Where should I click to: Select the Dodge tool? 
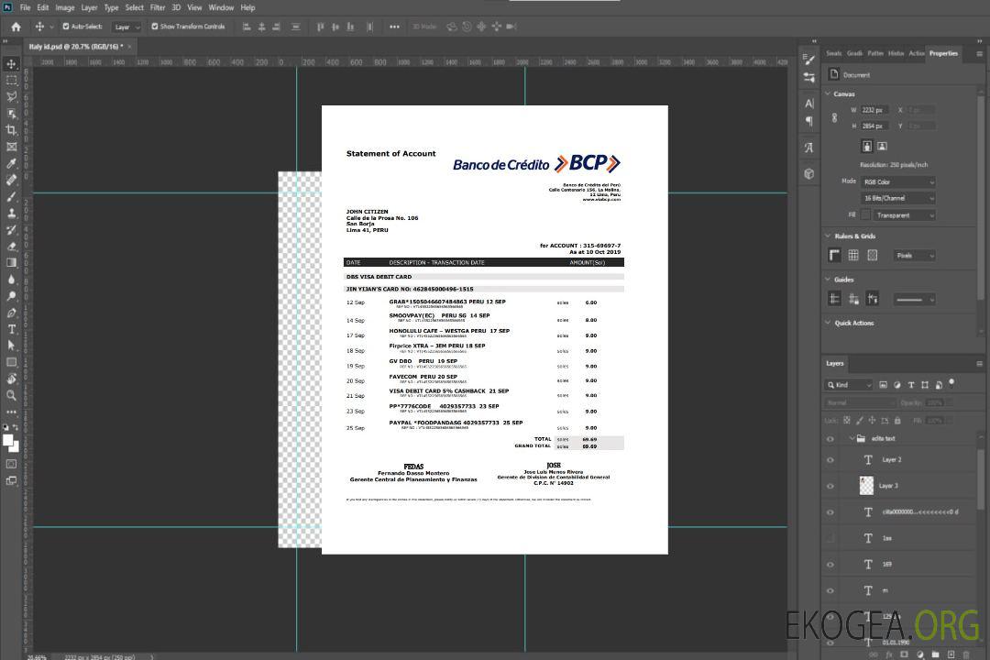(x=11, y=295)
